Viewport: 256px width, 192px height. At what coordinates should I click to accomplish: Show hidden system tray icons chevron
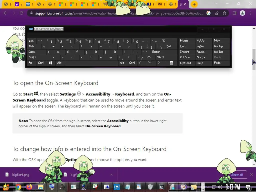pos(208,187)
